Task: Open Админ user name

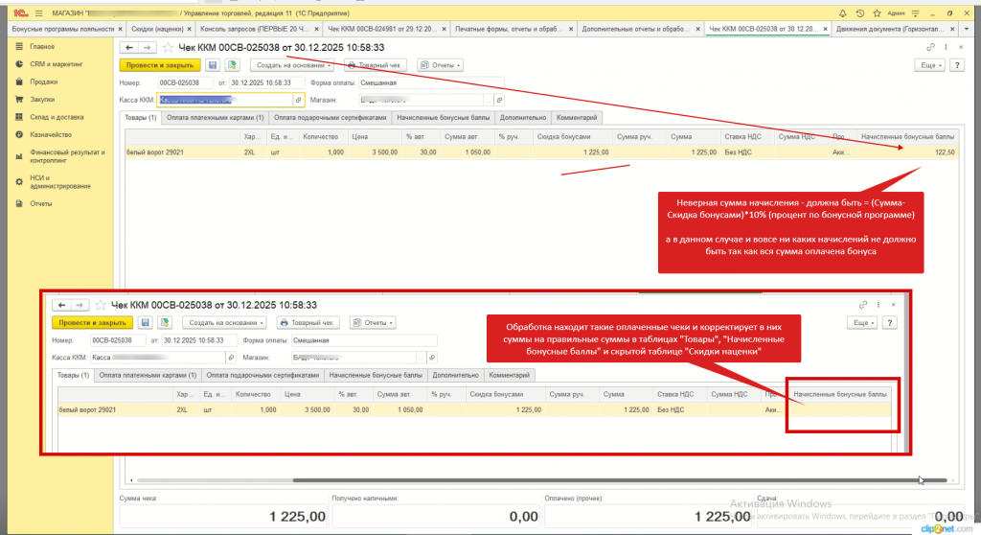Action: 896,13
